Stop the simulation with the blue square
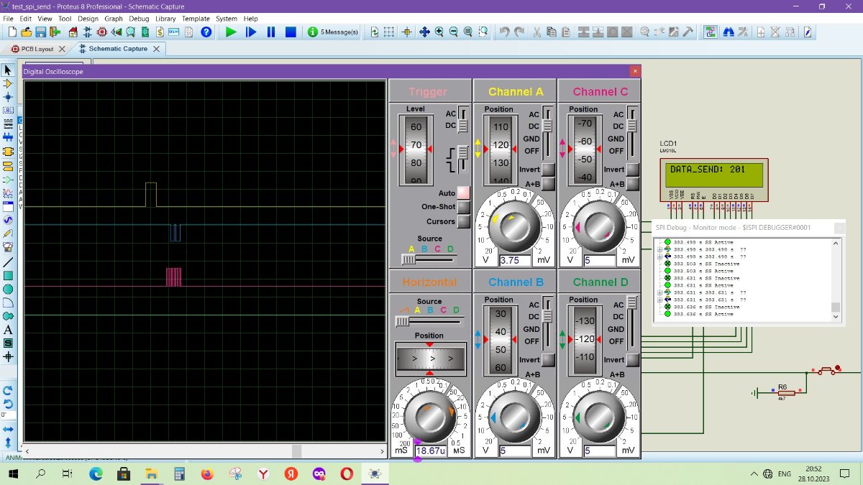The height and width of the screenshot is (485, 863). 291,32
